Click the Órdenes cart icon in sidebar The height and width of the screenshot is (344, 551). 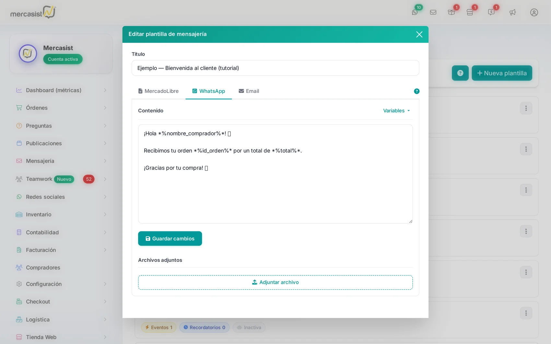click(x=19, y=108)
